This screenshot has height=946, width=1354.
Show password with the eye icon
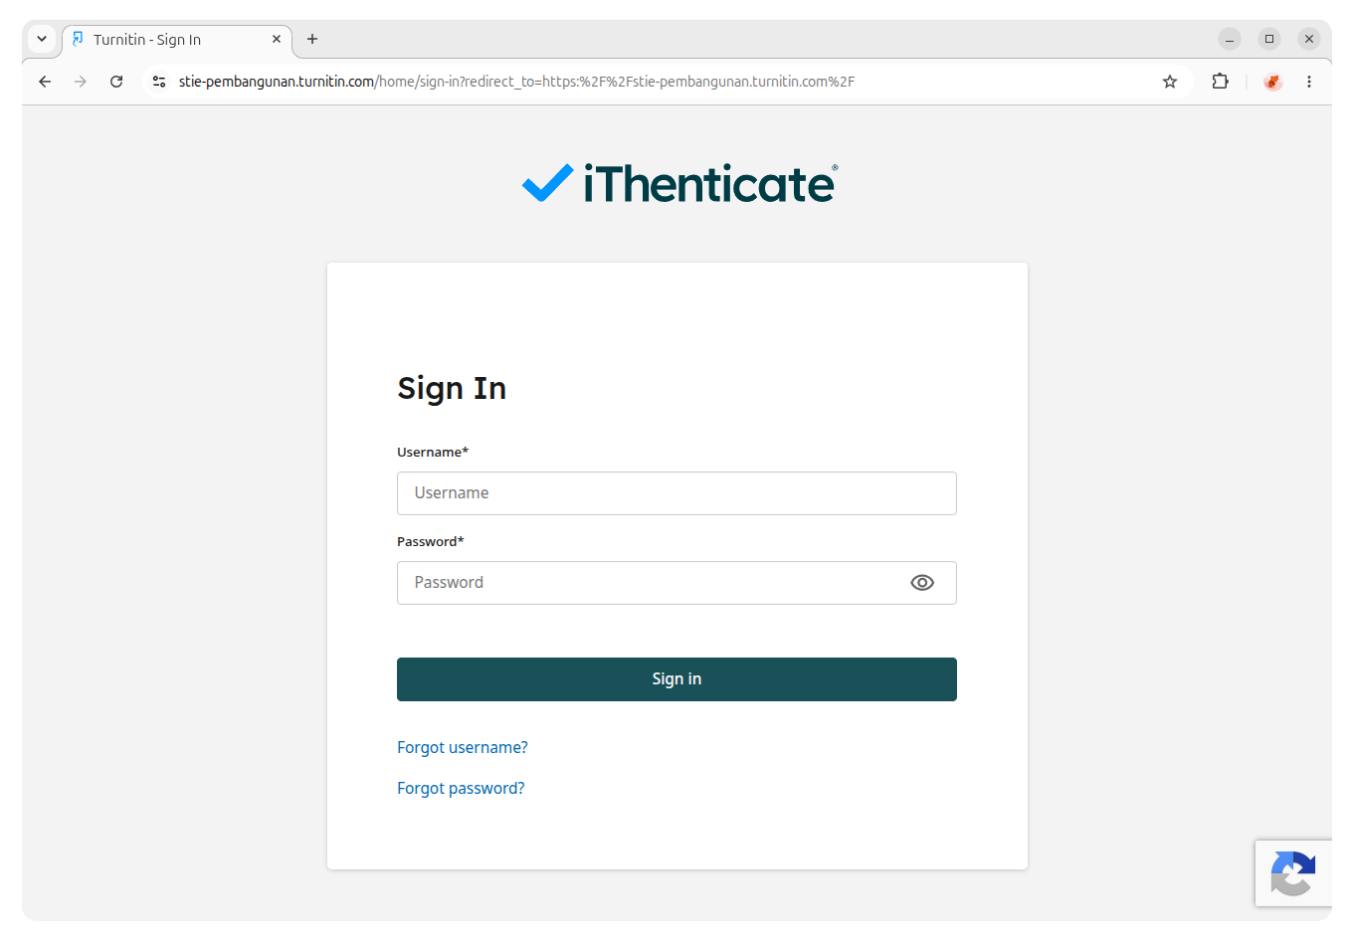(x=922, y=583)
